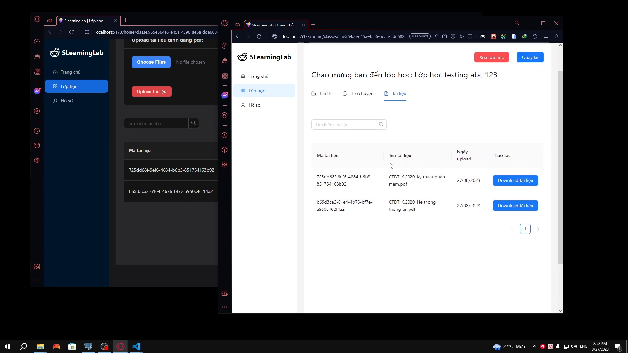Expand hidden icons in the system tray
Viewport: 628px width, 353px height.
(x=534, y=346)
